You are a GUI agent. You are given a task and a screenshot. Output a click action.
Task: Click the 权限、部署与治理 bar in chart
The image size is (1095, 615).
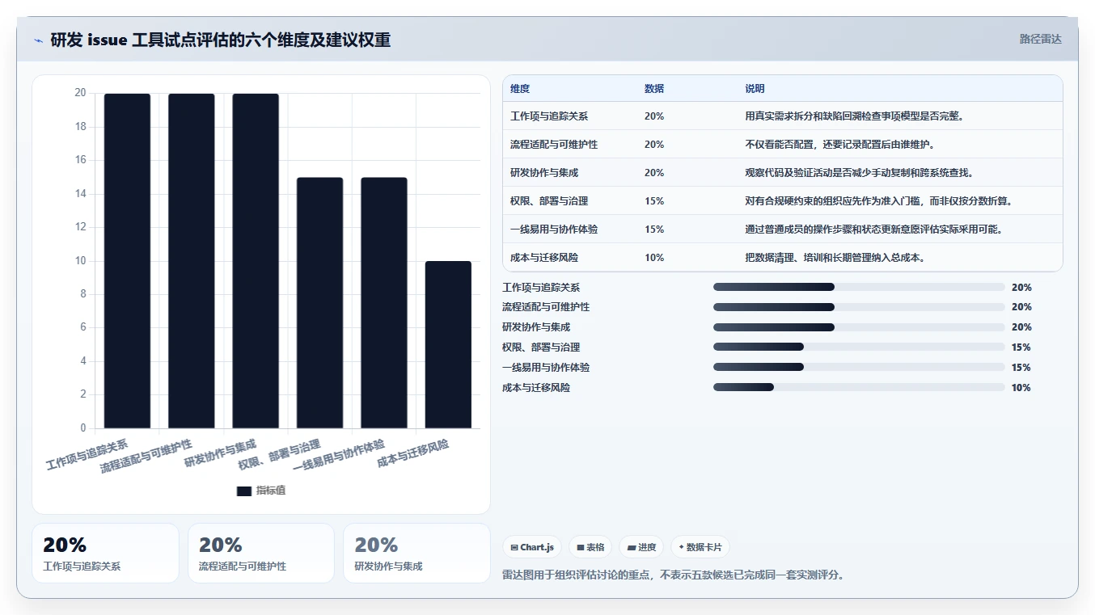[x=320, y=303]
